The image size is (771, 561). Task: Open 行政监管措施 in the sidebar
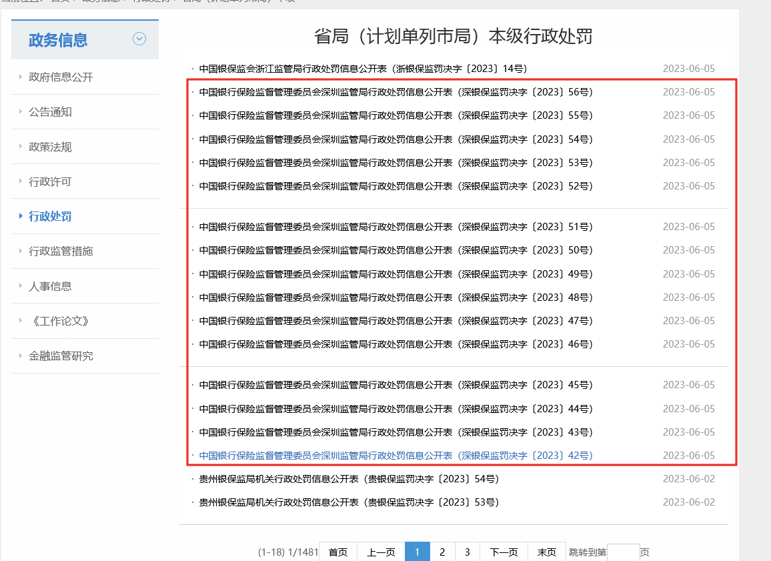pos(61,251)
